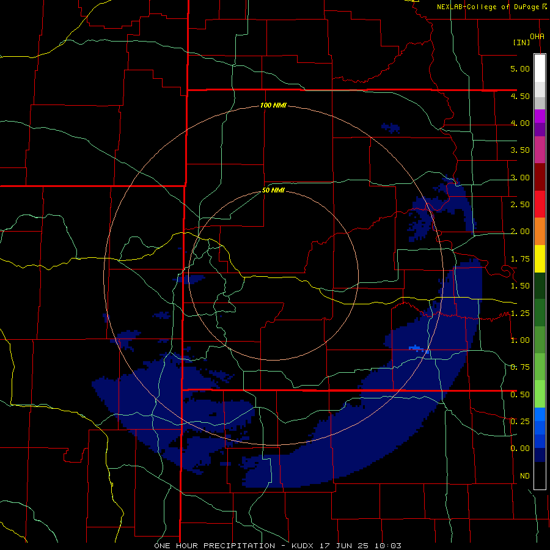550x550 pixels.
Task: Click the 4.00 scale value
Action: pyautogui.click(x=520, y=123)
